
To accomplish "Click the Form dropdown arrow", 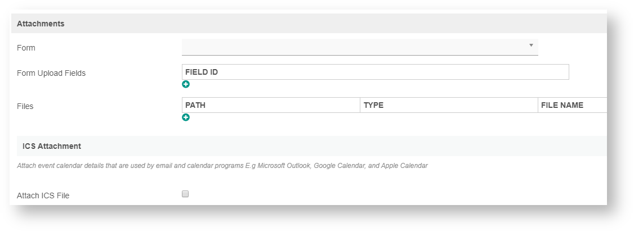I will (531, 45).
